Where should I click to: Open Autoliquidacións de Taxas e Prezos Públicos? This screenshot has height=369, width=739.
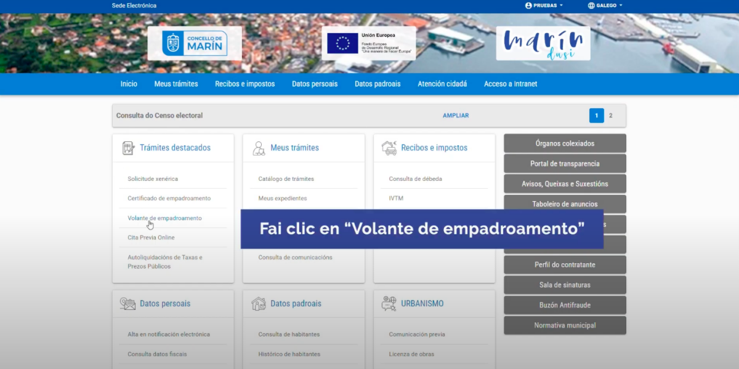pos(165,262)
